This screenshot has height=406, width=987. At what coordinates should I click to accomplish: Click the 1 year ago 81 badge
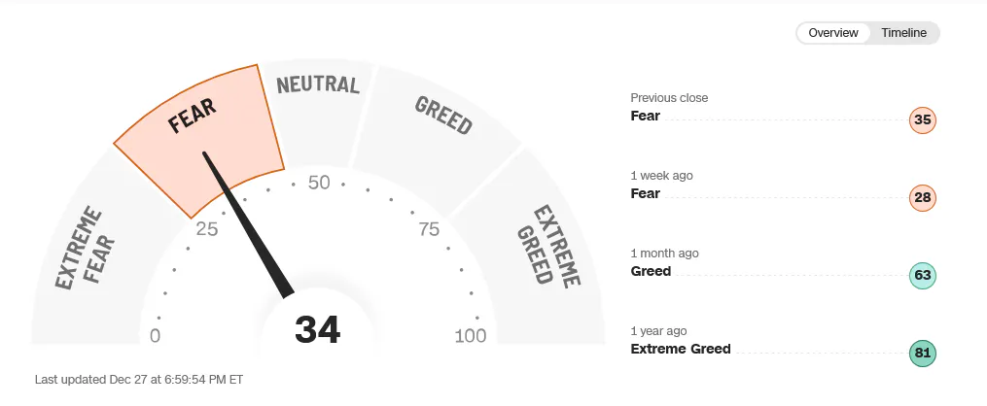click(923, 354)
